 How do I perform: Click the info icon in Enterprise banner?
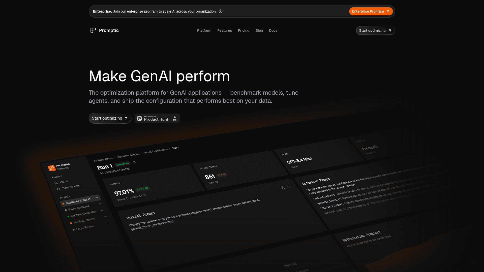221,11
